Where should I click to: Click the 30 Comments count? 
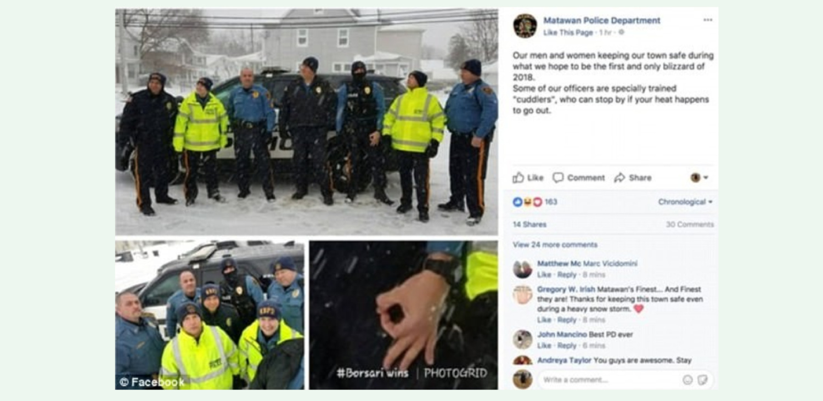pos(690,224)
